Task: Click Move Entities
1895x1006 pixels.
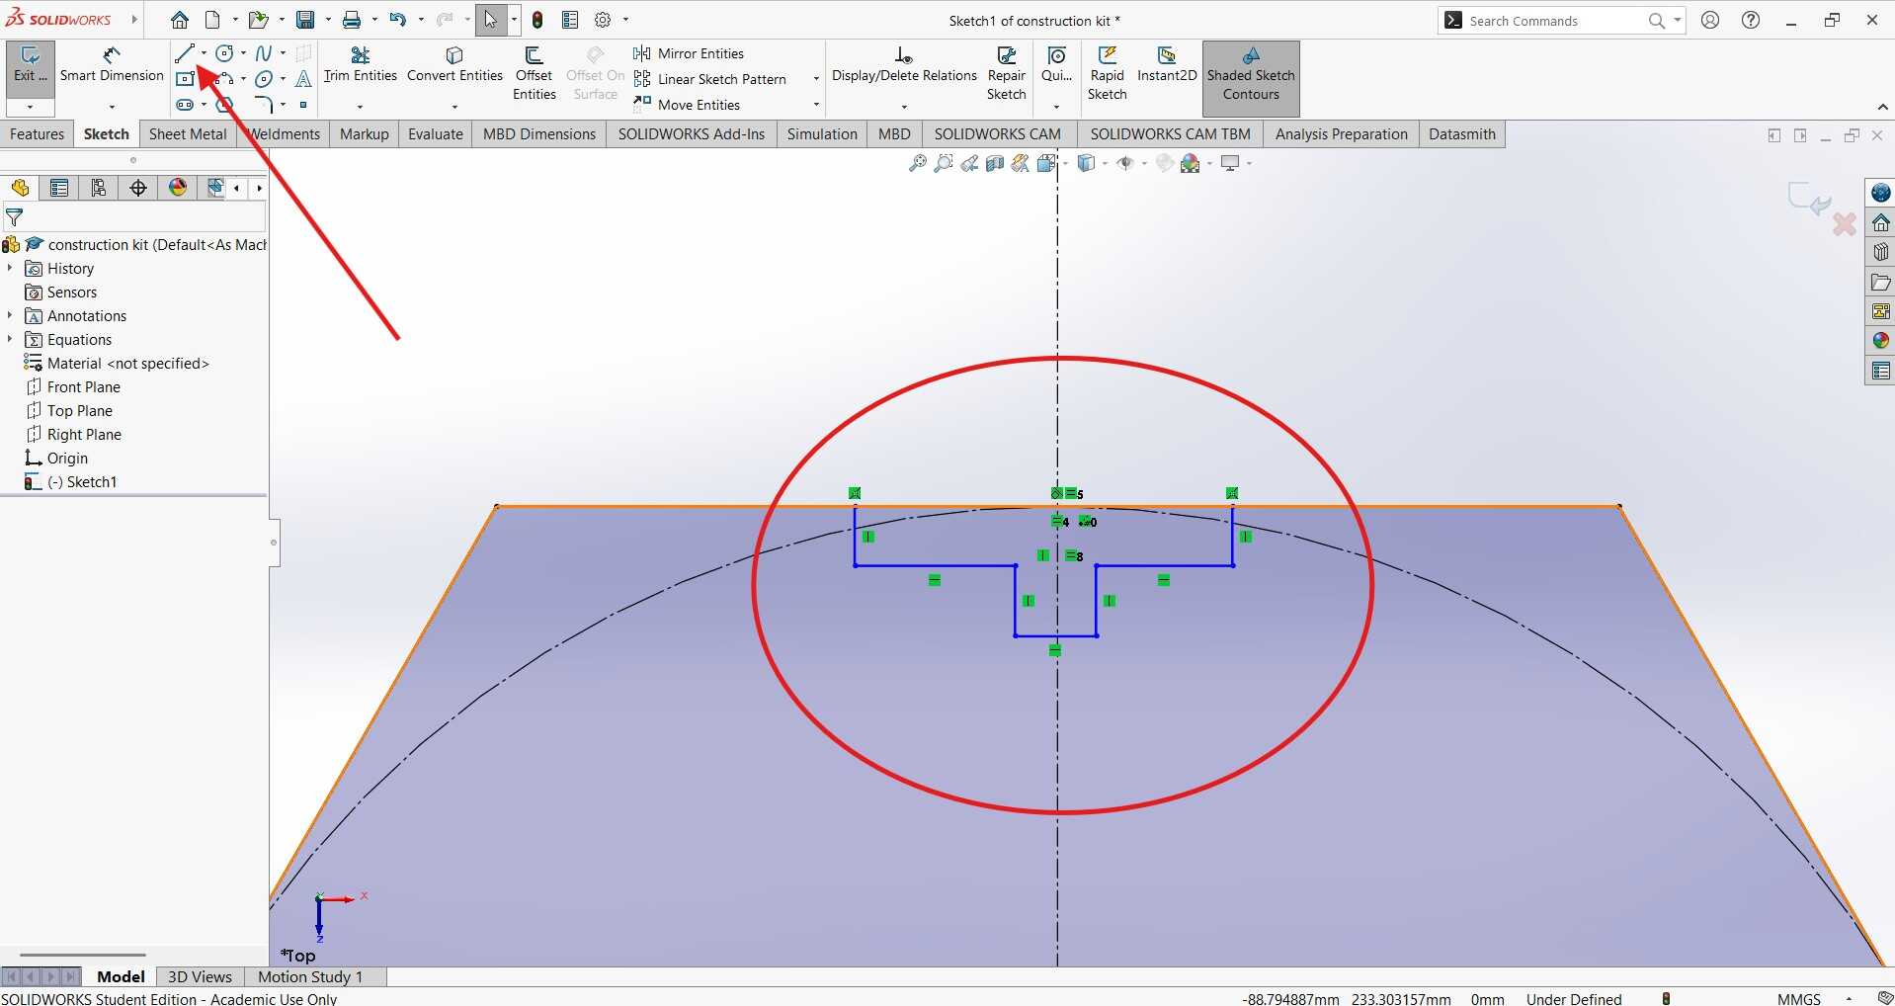Action: point(687,105)
